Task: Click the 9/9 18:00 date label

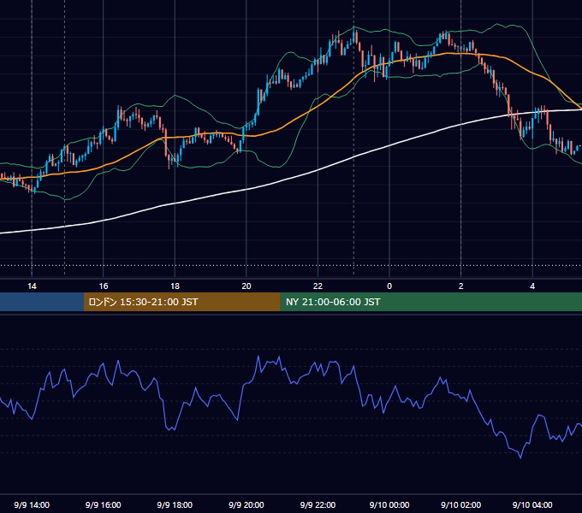Action: tap(175, 504)
